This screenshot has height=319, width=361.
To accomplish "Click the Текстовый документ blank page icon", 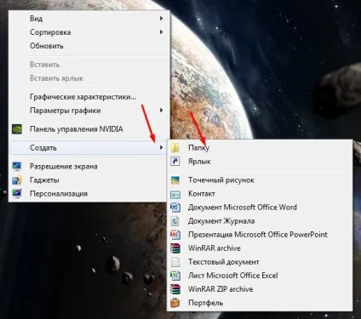I will click(x=175, y=262).
